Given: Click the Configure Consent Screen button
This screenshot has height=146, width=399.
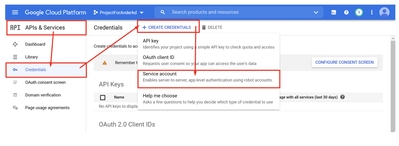Looking at the screenshot, I should click(344, 62).
